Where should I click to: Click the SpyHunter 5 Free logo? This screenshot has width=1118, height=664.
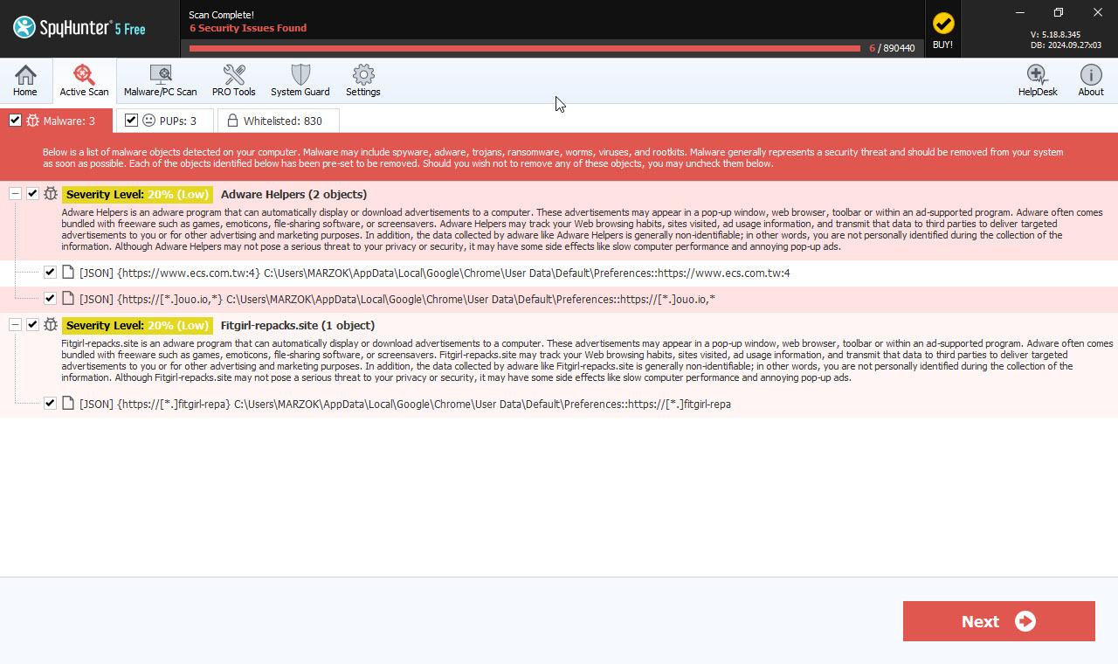(x=79, y=28)
